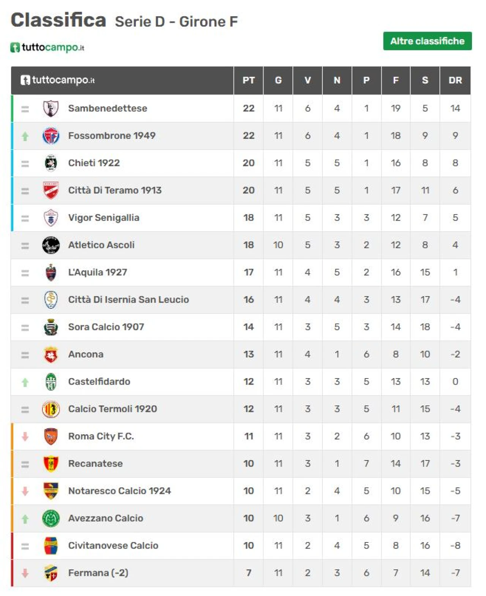This screenshot has height=596, width=486.
Task: Click the PT column header
Action: click(249, 80)
